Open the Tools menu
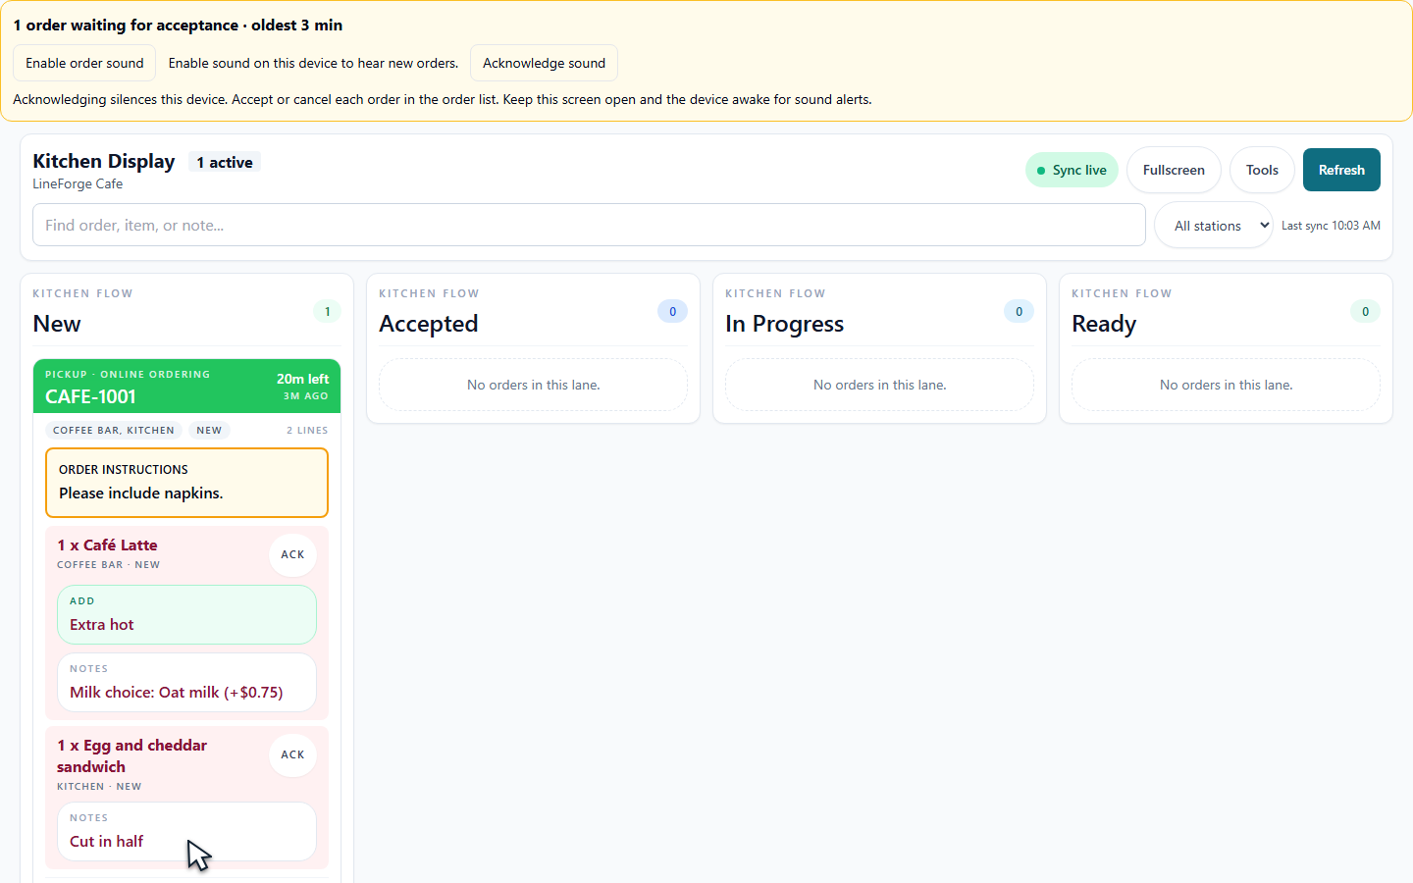This screenshot has width=1413, height=883. click(1262, 170)
